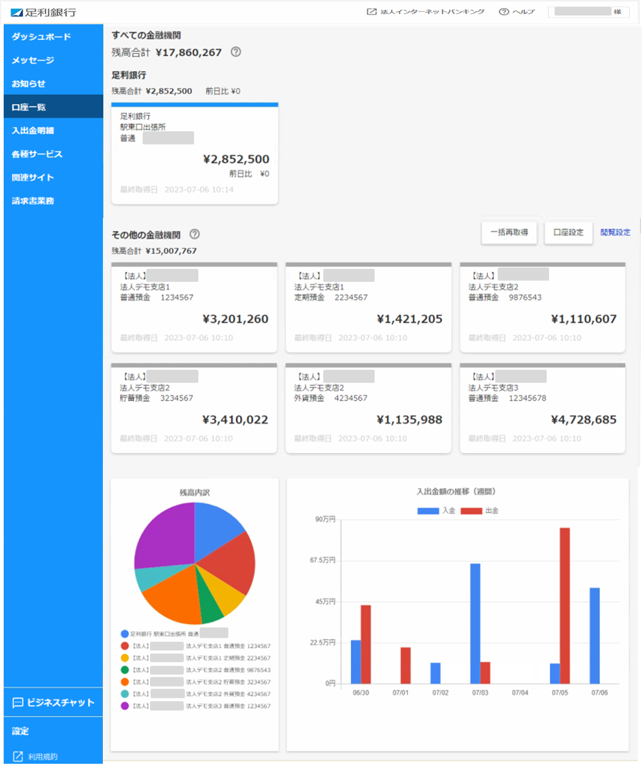Viewport: 644px width, 765px height.
Task: Open メッセージ in the sidebar
Action: click(x=53, y=60)
